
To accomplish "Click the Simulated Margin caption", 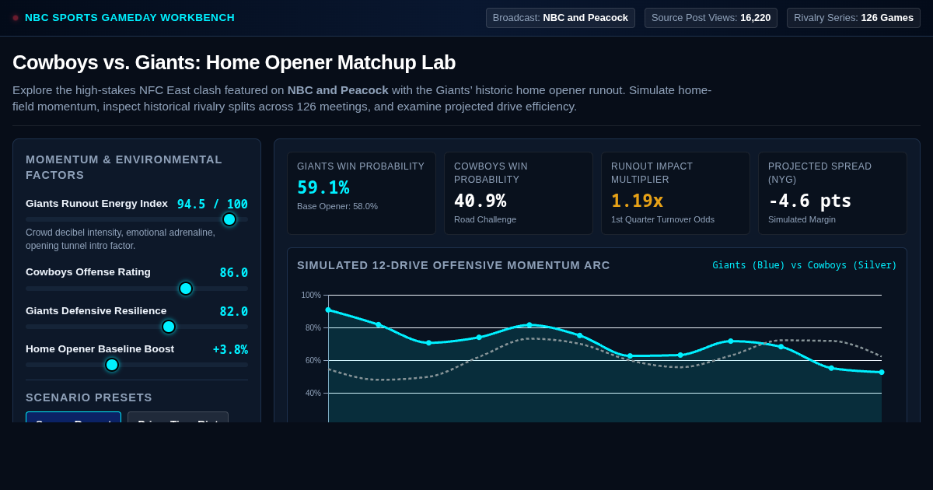I will (x=802, y=219).
